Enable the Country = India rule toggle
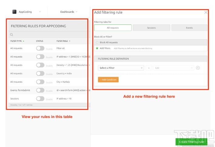The width and height of the screenshot is (215, 147). 40,73
